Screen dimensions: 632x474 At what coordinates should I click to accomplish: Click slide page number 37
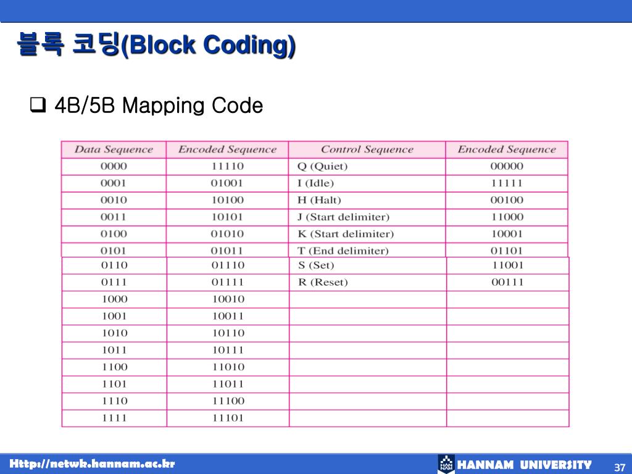click(x=620, y=467)
